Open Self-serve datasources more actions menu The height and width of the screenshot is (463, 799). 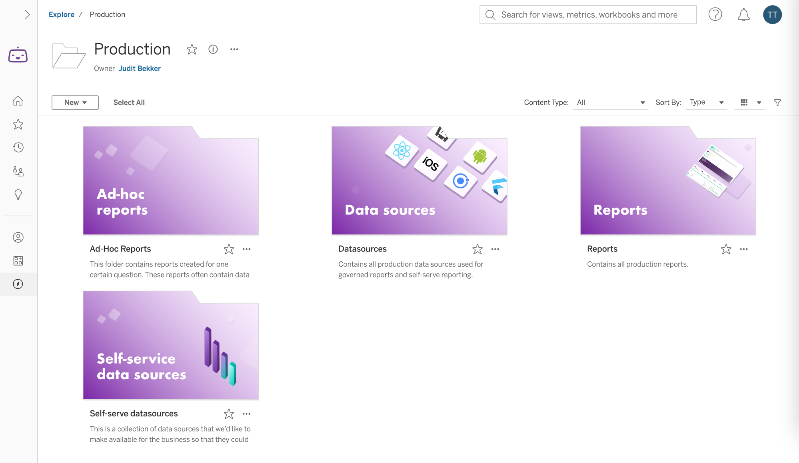pyautogui.click(x=247, y=414)
